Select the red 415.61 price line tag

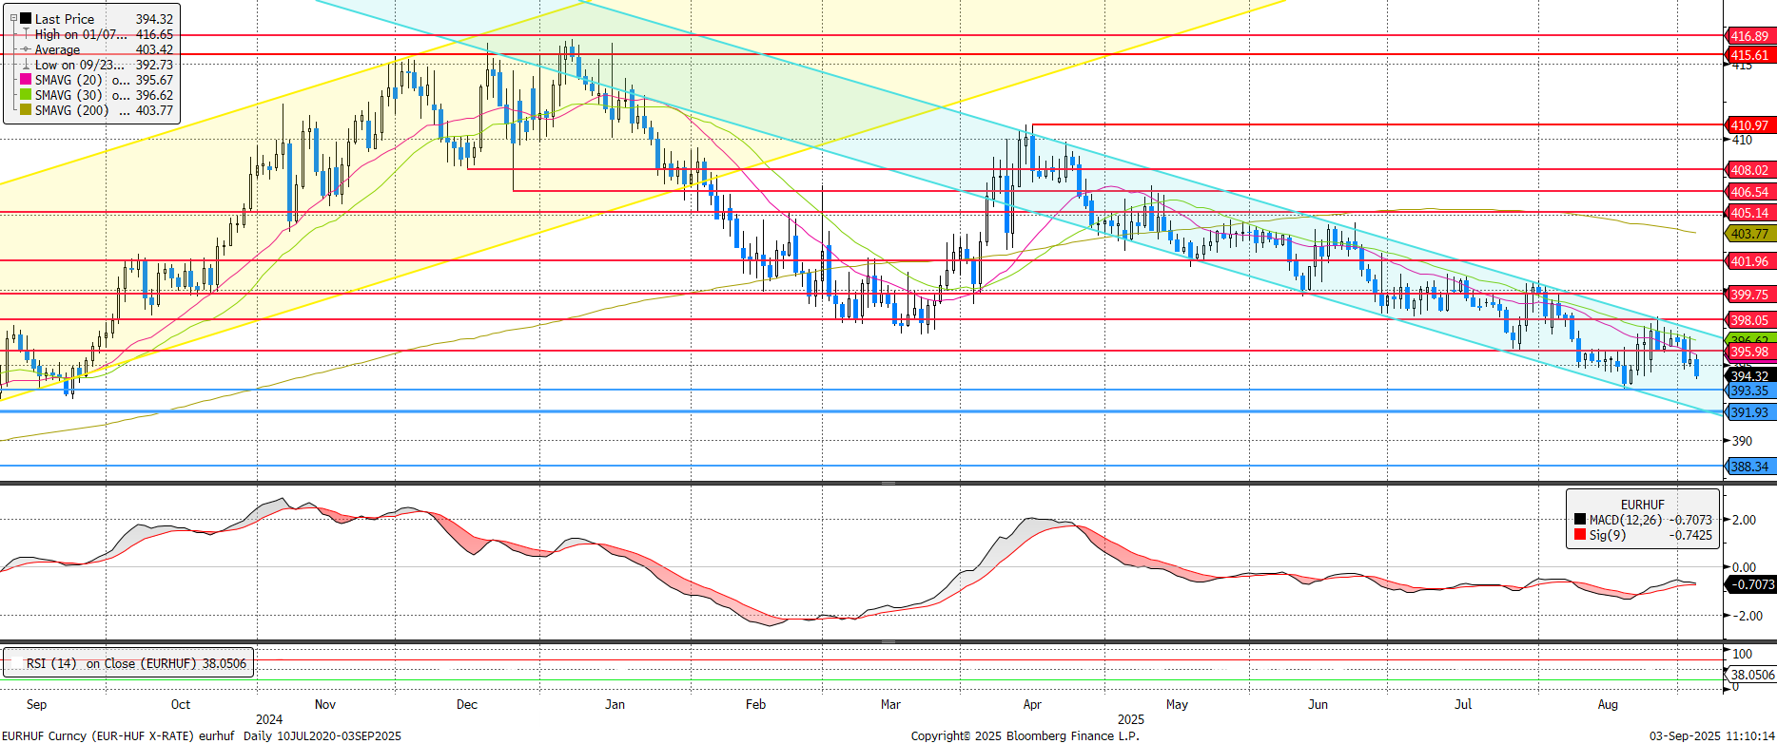point(1748,55)
